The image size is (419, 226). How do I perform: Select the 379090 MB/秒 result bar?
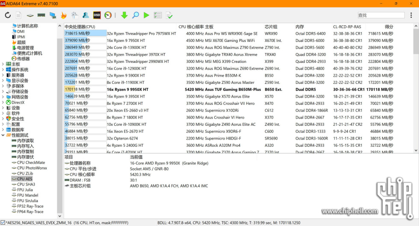coord(85,40)
